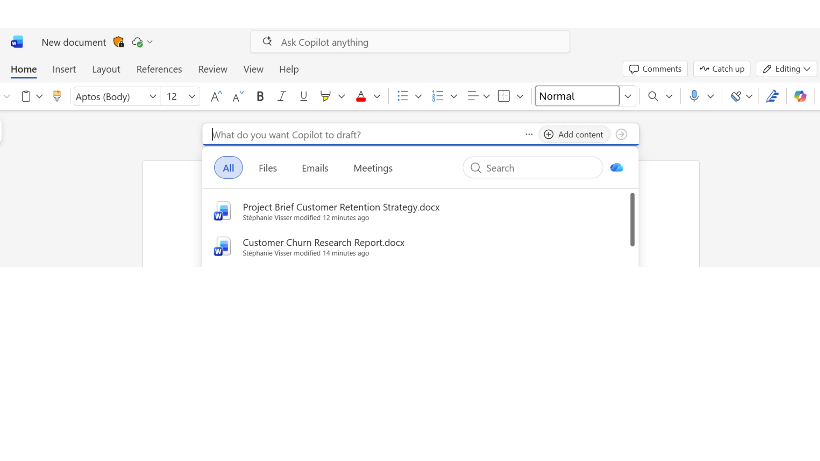Switch to the Insert ribbon tab
The image size is (820, 461).
coord(64,69)
